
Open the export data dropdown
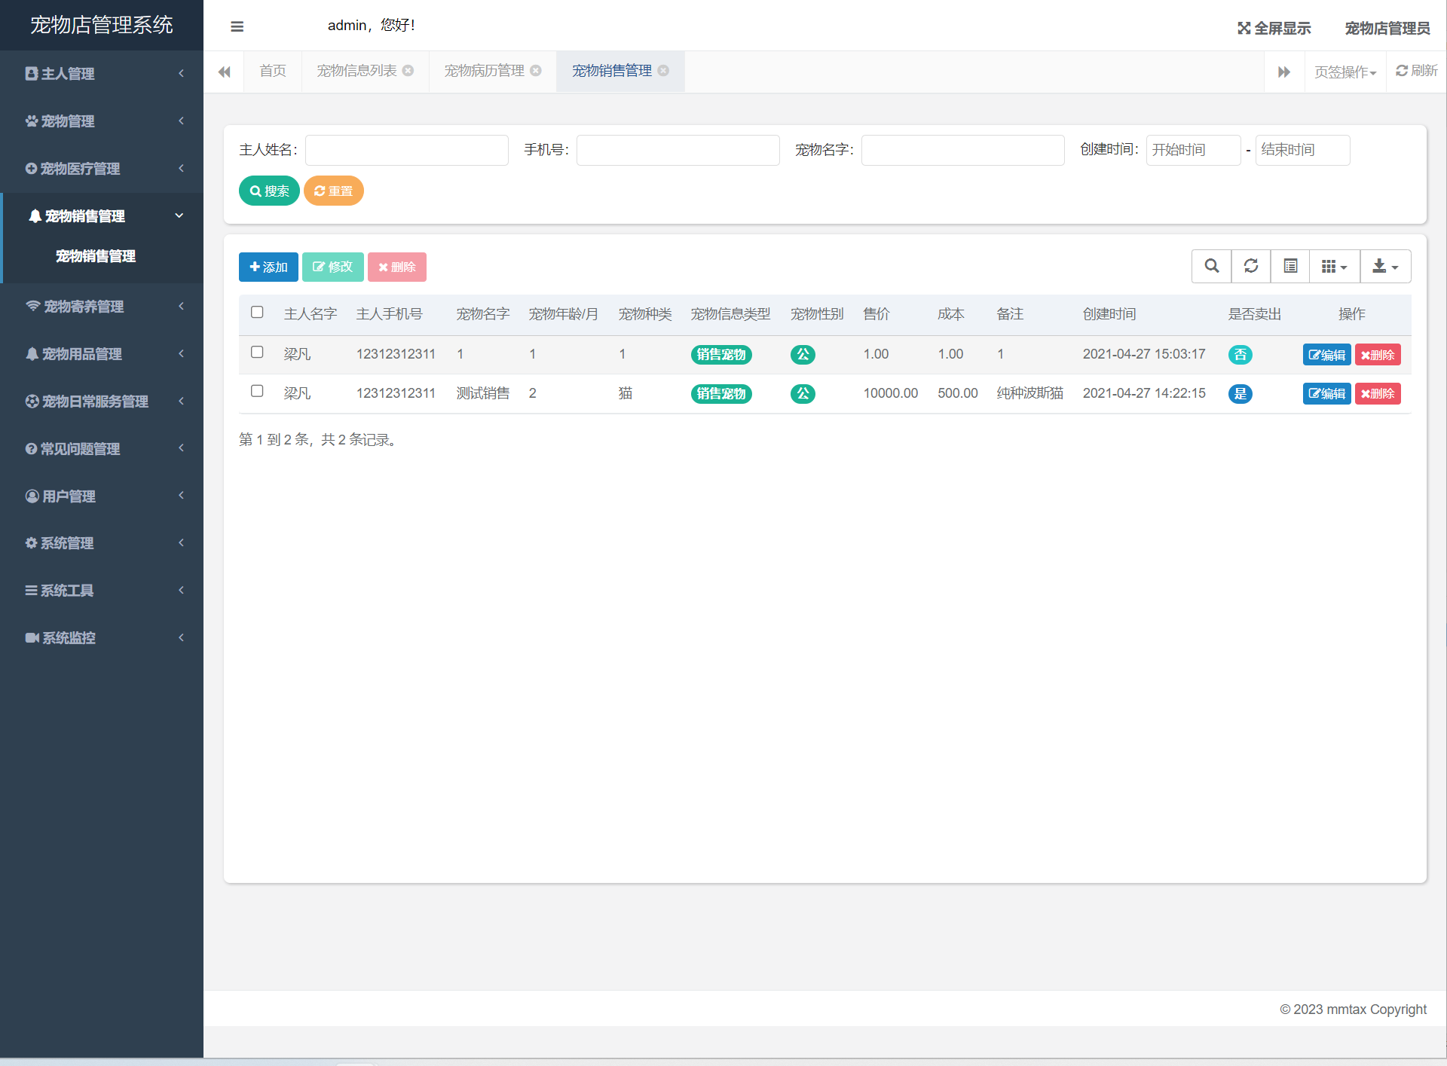pos(1385,266)
